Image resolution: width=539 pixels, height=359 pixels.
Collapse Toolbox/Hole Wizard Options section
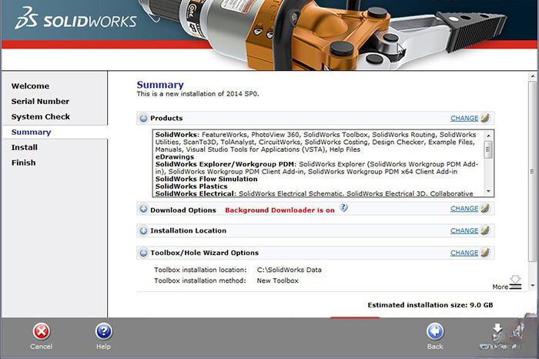tap(143, 253)
